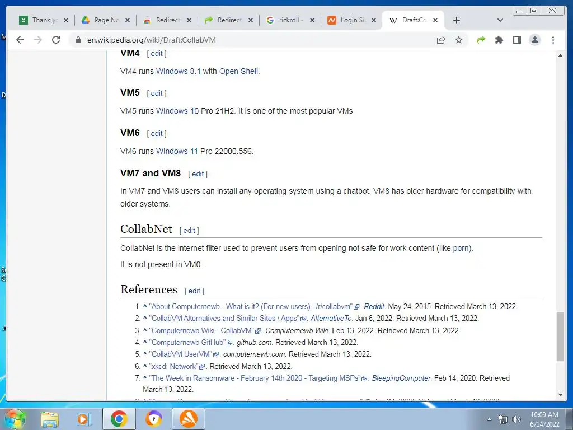Screen dimensions: 573x430
Task: Show hidden system tray icons
Action: [x=489, y=419]
